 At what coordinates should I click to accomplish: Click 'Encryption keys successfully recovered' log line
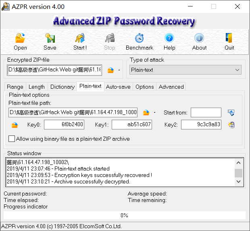(x=79, y=175)
